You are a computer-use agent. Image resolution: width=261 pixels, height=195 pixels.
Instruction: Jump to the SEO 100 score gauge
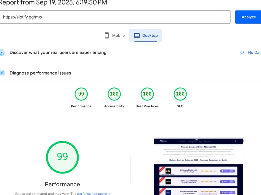[180, 94]
